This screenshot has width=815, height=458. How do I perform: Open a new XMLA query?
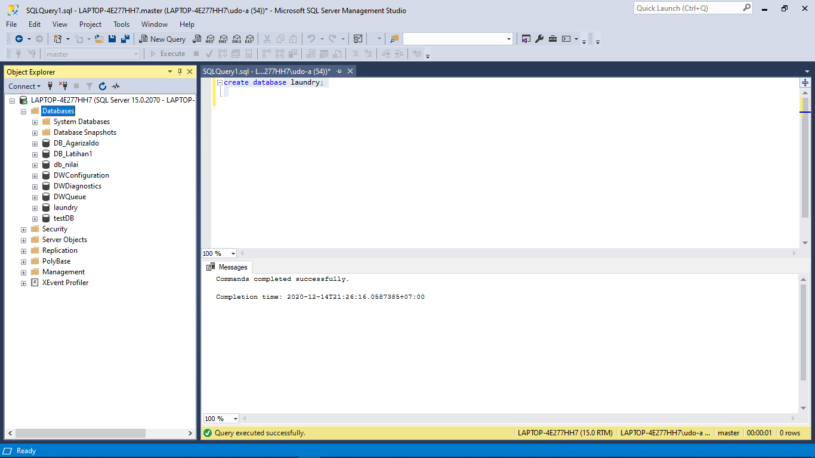236,39
